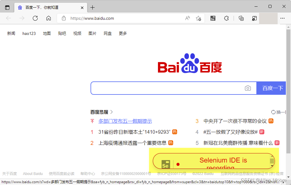Open the tab actions menu icon
This screenshot has height=185, width=291.
pos(7,8)
